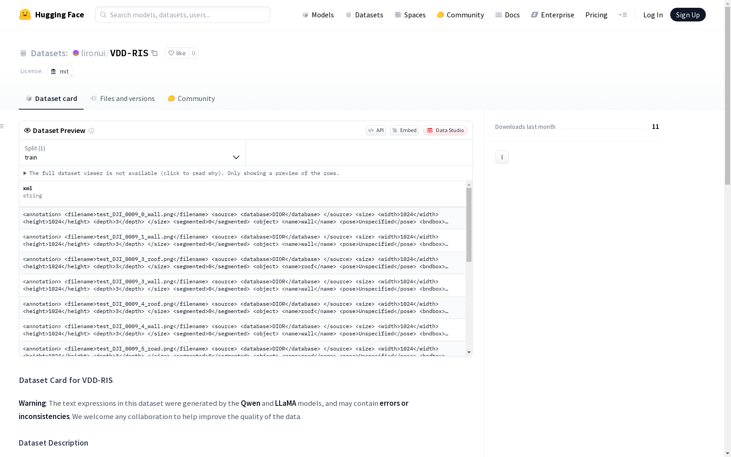
Task: Open the three-dot options menu under downloads
Action: pyautogui.click(x=502, y=157)
